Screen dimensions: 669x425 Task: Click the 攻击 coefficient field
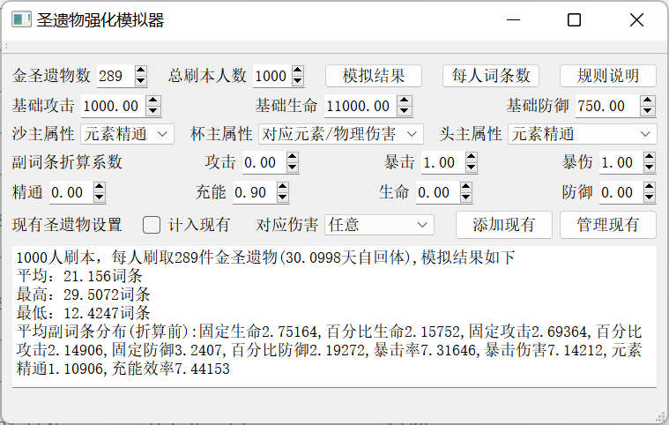coord(264,162)
